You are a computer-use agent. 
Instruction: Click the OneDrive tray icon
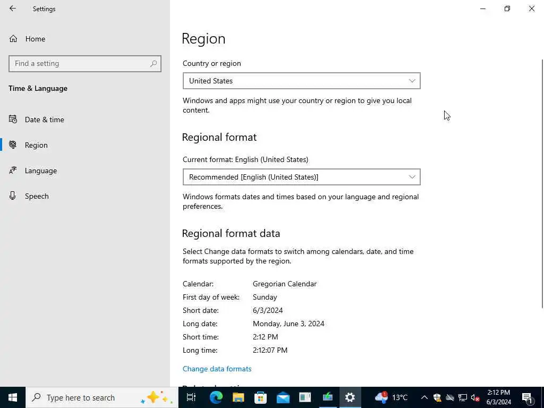click(x=450, y=397)
